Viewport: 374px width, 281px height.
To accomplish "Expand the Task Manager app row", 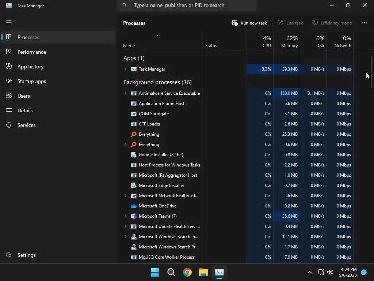I will 126,69.
